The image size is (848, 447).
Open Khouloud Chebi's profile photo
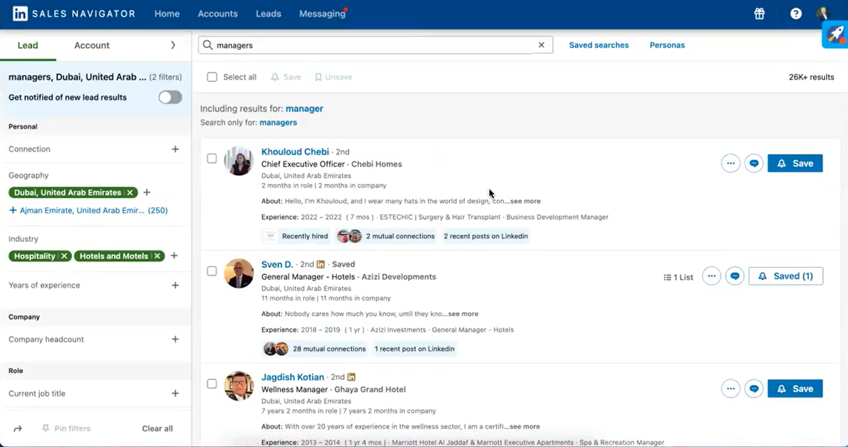tap(239, 161)
